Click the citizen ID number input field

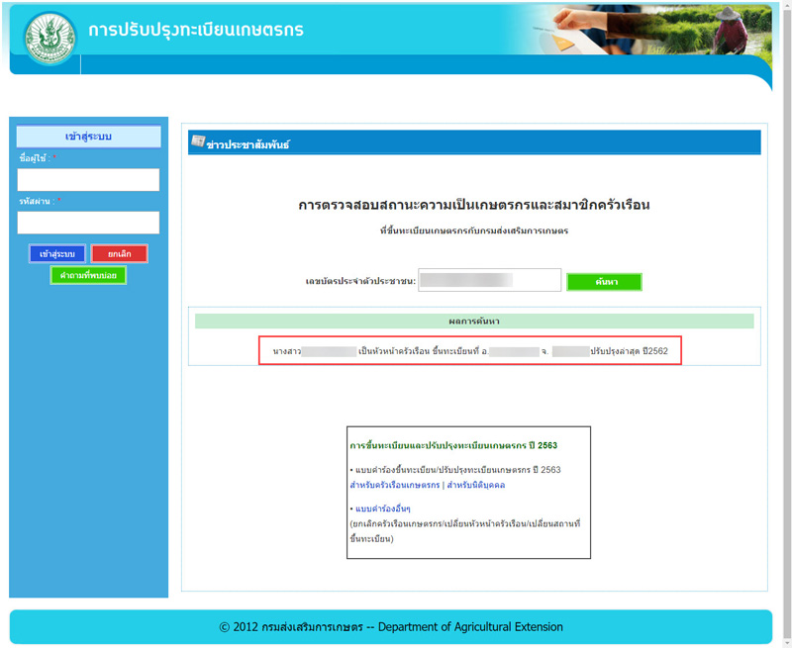[x=489, y=280]
